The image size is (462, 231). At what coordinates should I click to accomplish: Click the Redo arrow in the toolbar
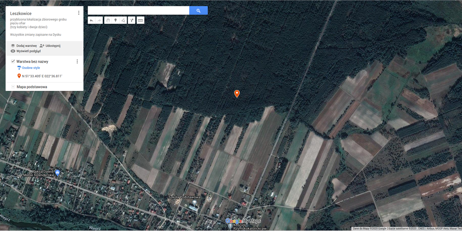[x=99, y=20]
